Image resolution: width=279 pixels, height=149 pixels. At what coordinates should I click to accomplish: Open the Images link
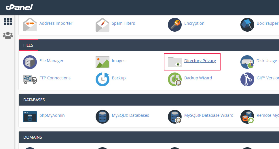click(119, 61)
